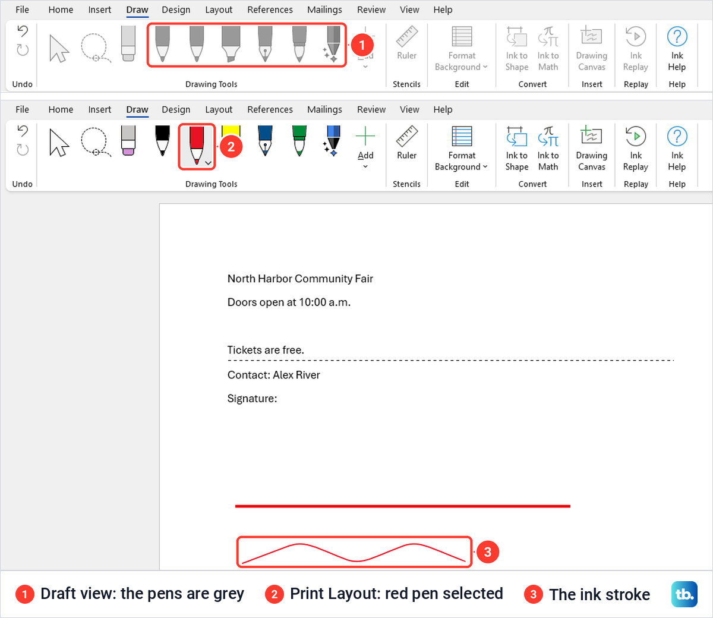Screen dimensions: 713x618
Task: Click the 'Doors open at 10:00 a.m.' line
Action: coord(289,302)
